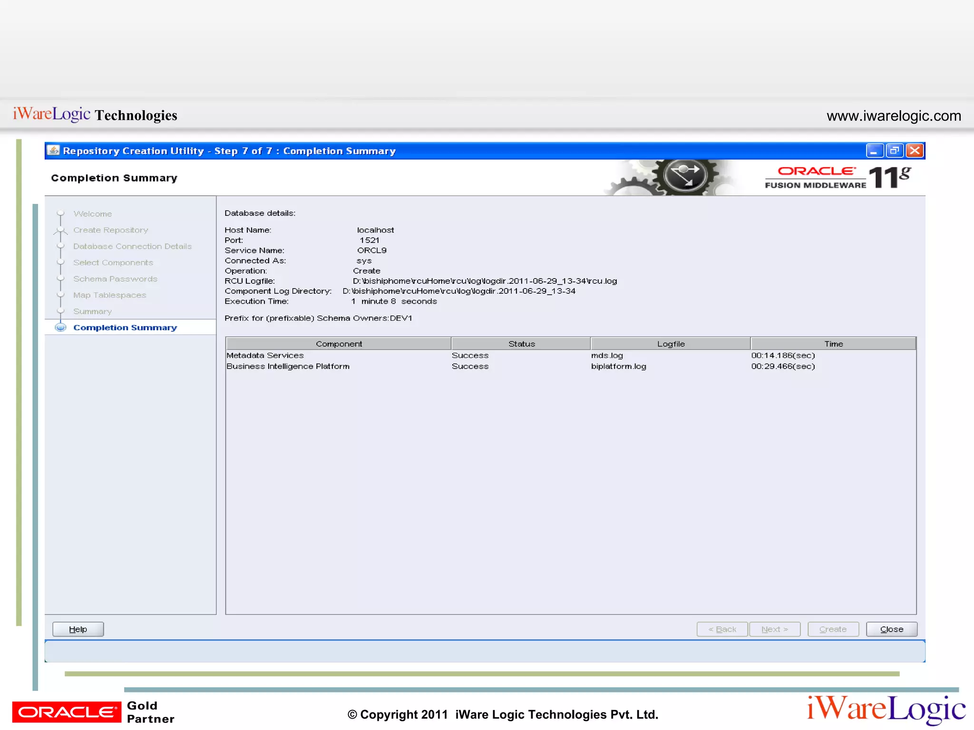Select the Select Components step
The width and height of the screenshot is (974, 730).
113,262
